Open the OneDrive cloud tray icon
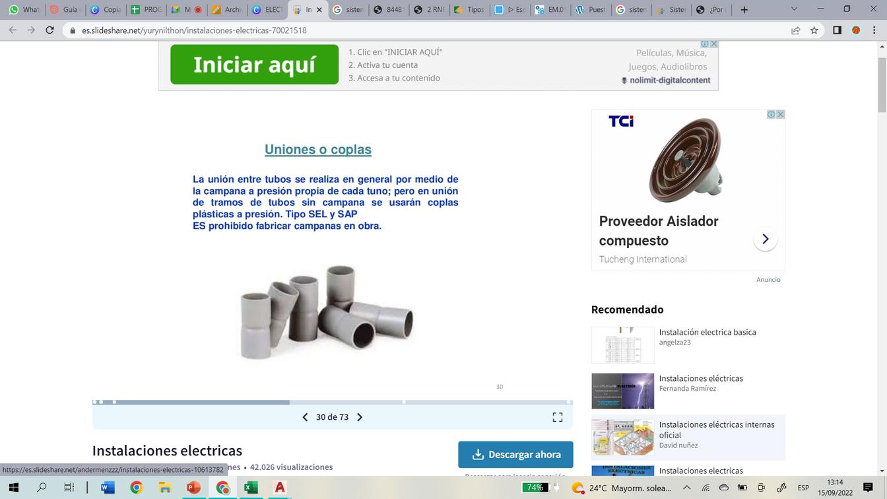This screenshot has width=887, height=499. pyautogui.click(x=723, y=488)
